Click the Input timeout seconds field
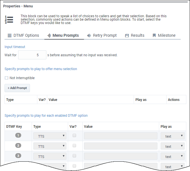This screenshot has height=171, width=190. (32, 55)
